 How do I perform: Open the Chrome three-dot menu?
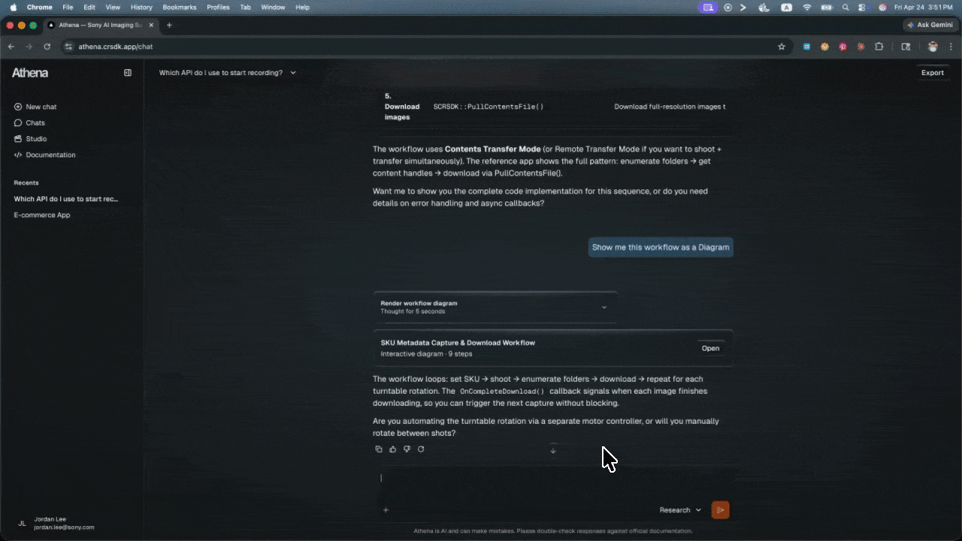(x=951, y=47)
